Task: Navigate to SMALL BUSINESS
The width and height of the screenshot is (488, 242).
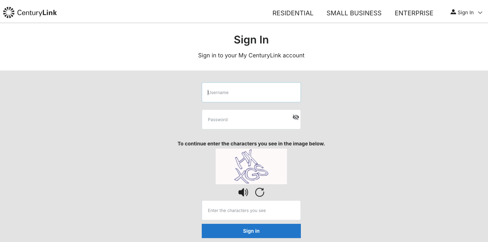Action: pyautogui.click(x=354, y=13)
